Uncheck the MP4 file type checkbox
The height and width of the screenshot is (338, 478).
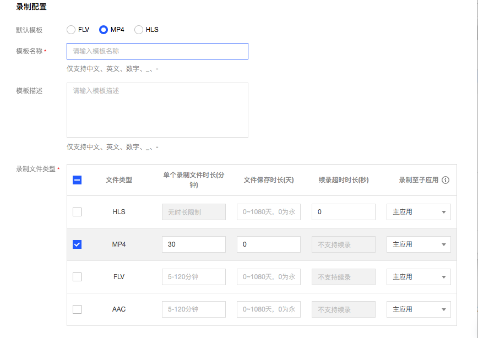(x=77, y=244)
